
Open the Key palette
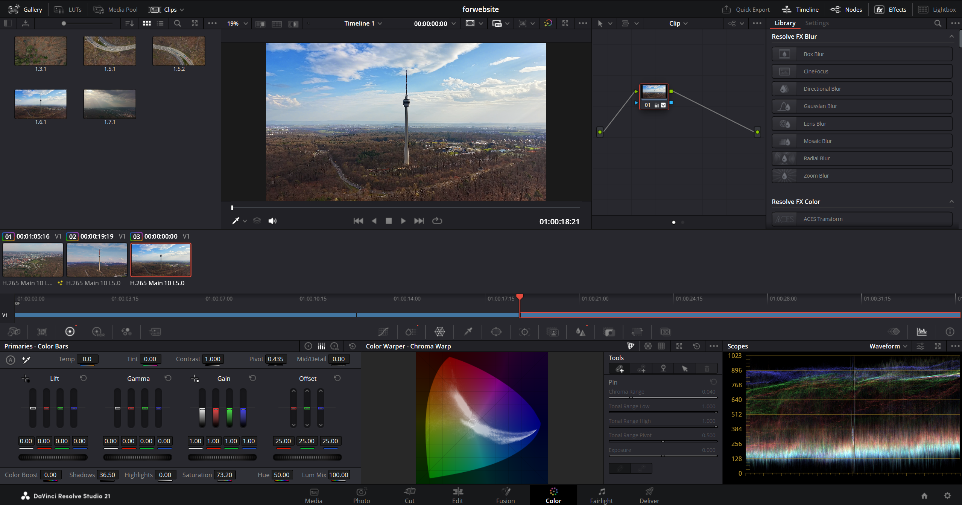coord(609,332)
